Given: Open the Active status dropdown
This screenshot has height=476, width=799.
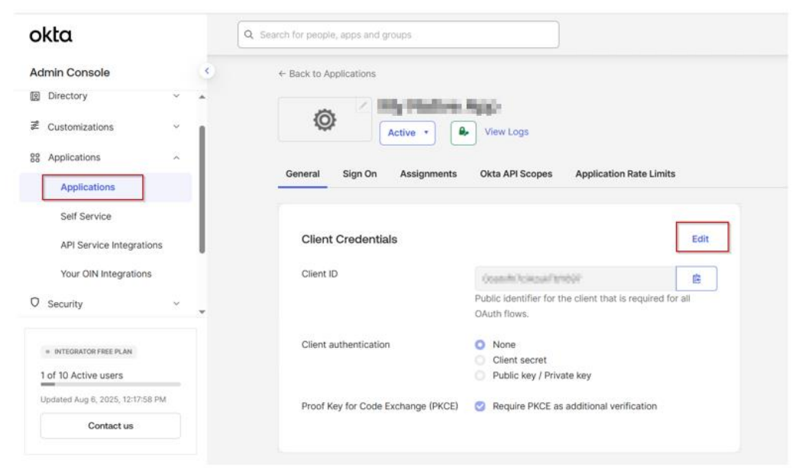Looking at the screenshot, I should point(407,133).
